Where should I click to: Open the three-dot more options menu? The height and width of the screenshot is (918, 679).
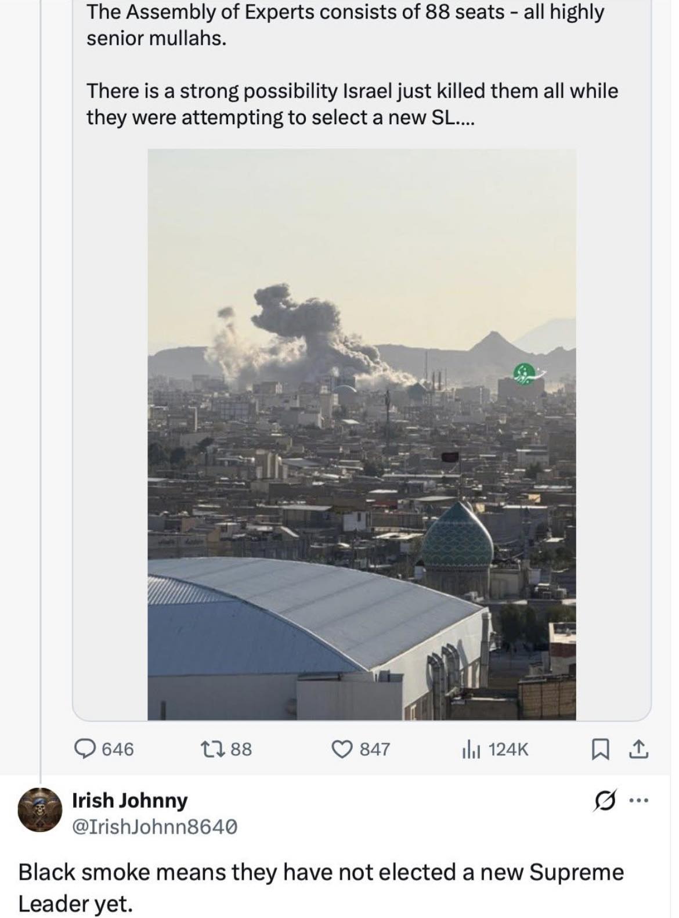click(640, 801)
